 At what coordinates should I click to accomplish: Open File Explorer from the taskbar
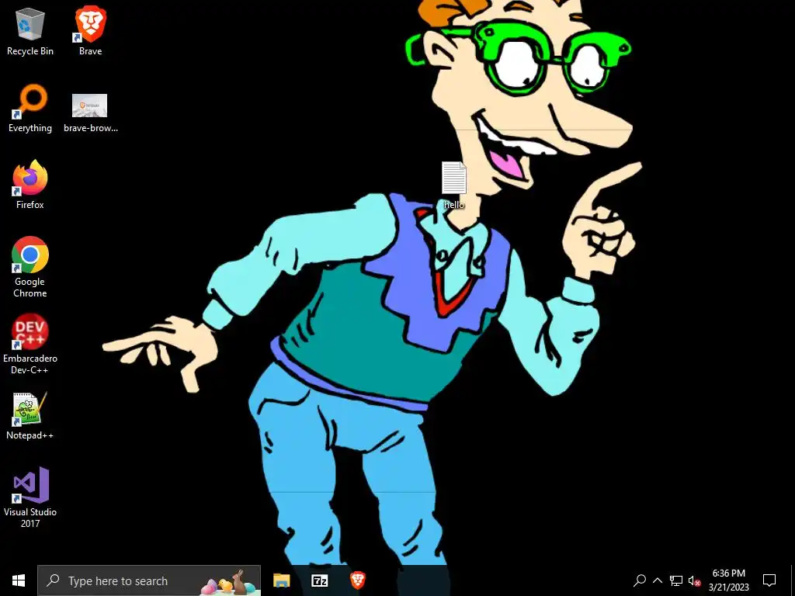point(281,580)
